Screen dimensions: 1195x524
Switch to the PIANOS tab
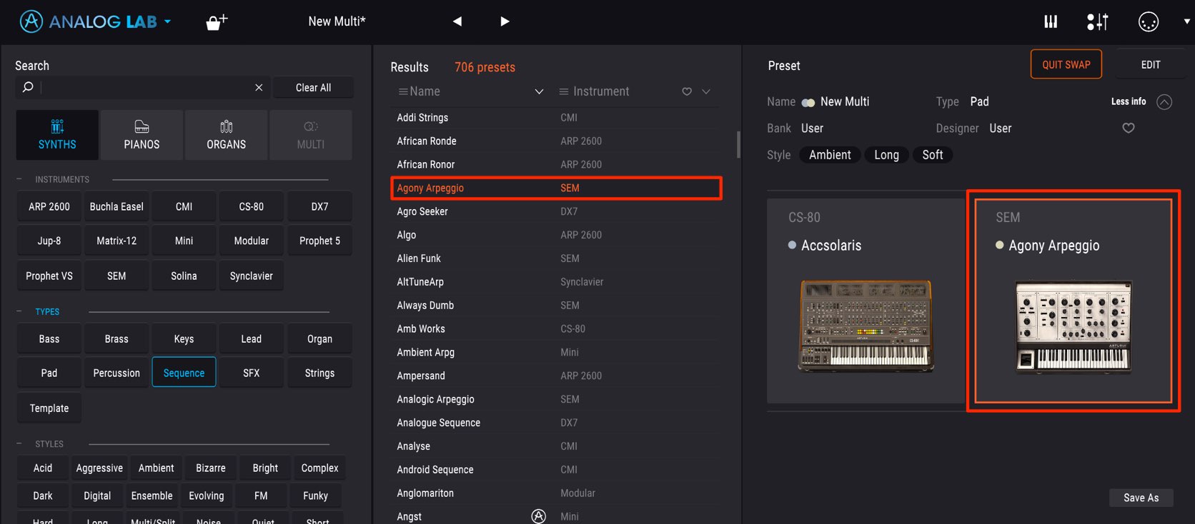[x=142, y=135]
